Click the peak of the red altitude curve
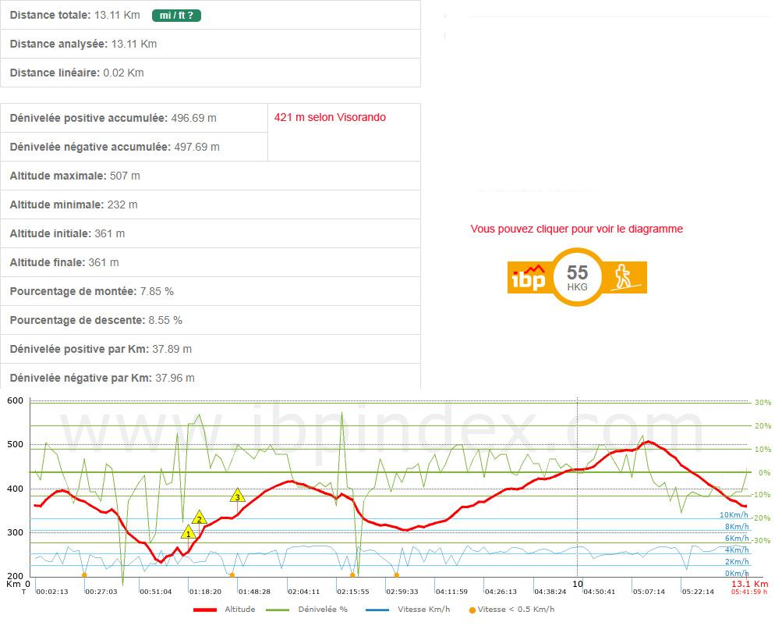Viewport: 782px width, 626px height. pyautogui.click(x=647, y=442)
